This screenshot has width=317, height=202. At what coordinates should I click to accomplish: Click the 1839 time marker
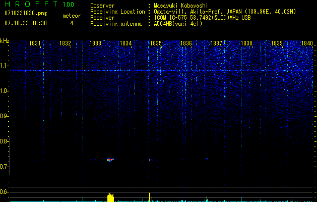pos(277,43)
